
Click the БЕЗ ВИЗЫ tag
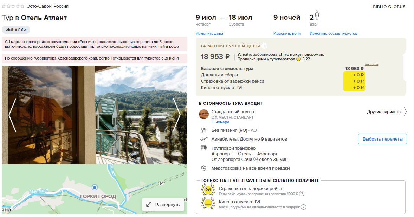pos(16,29)
